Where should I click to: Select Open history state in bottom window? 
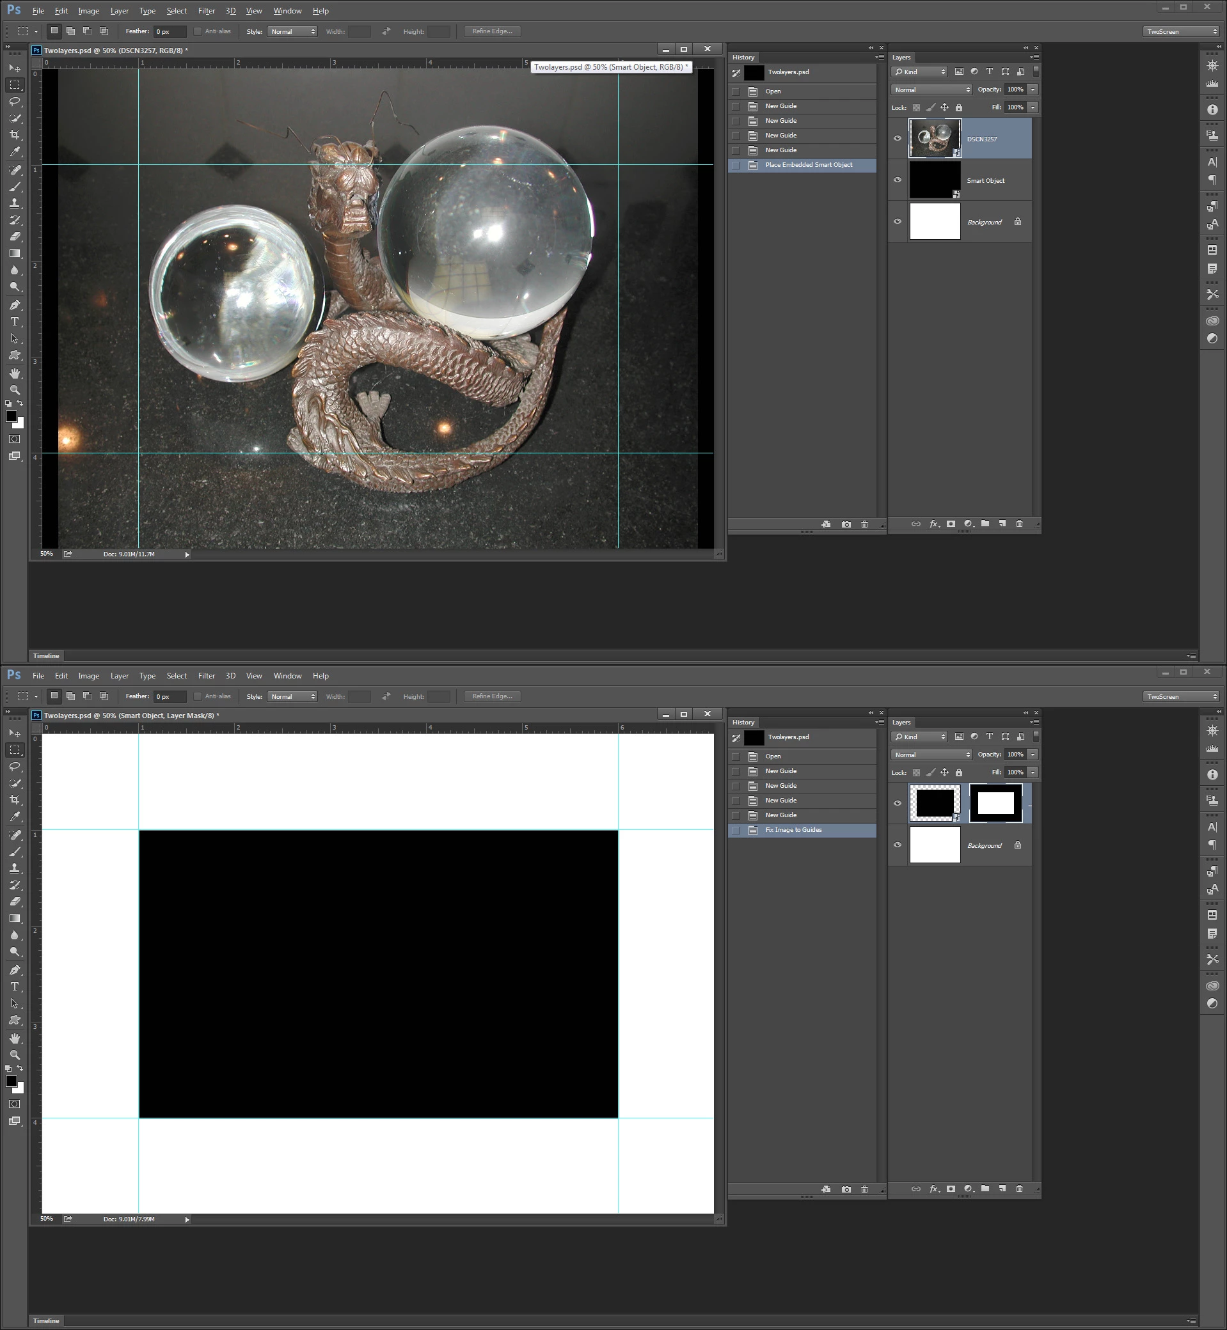click(x=802, y=756)
